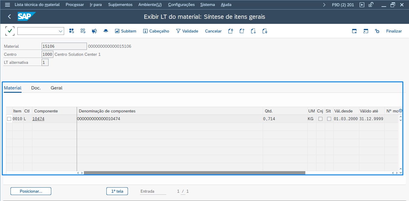This screenshot has height=201, width=409.
Task: Click the table vertical scroll-up arrow
Action: [401, 117]
